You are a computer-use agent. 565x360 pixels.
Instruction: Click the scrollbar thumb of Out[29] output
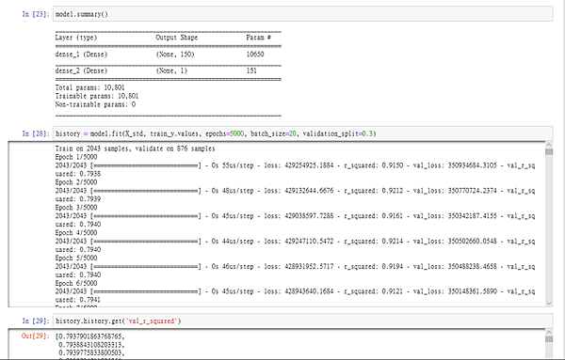tap(549, 339)
